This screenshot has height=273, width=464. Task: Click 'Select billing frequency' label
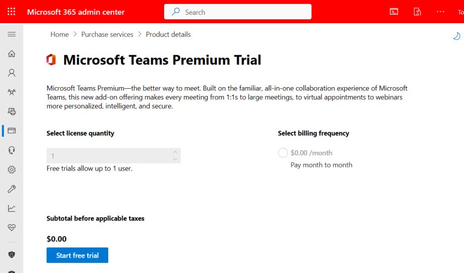[313, 133]
